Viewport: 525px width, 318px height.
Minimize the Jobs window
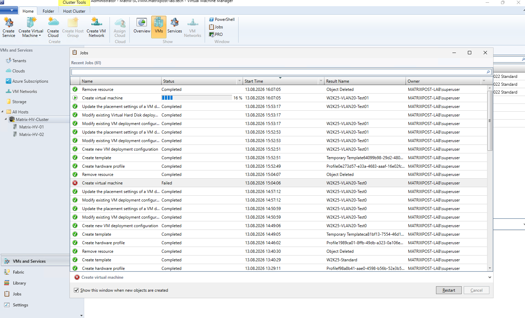[454, 53]
